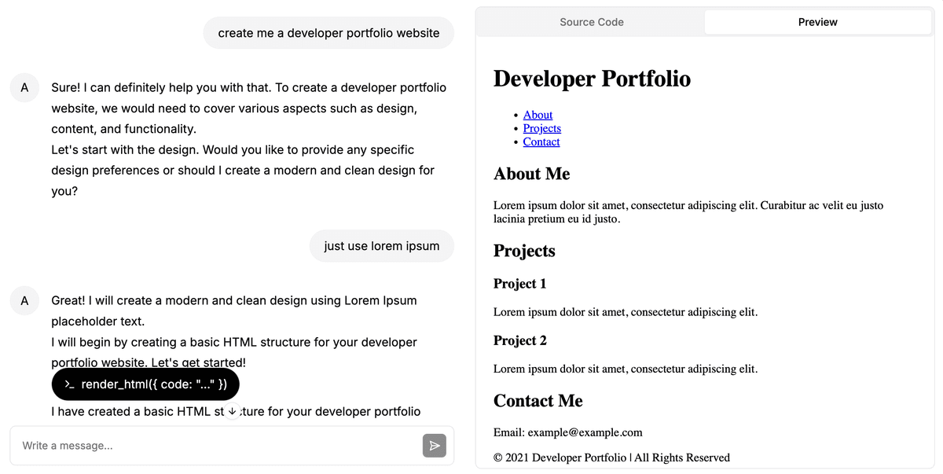Click the Contact link in preview
The width and height of the screenshot is (943, 474).
[x=541, y=141]
